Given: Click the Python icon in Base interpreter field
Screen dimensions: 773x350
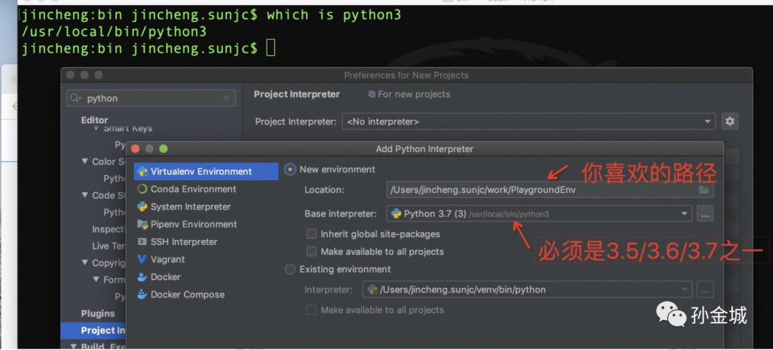Looking at the screenshot, I should tap(395, 214).
